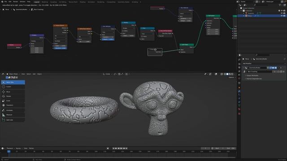
Task: Disable rendering of the Suzanne object
Action: coord(284,13)
